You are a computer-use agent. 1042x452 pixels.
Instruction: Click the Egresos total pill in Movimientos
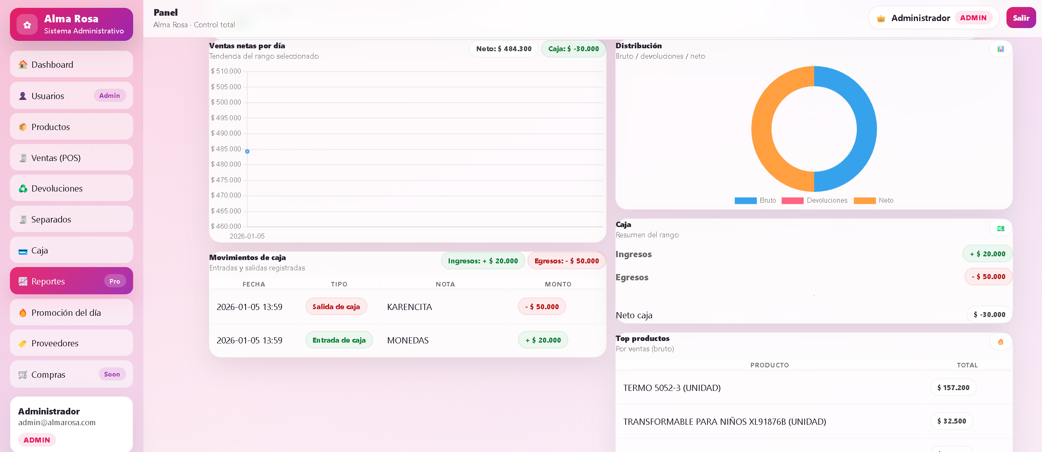566,261
